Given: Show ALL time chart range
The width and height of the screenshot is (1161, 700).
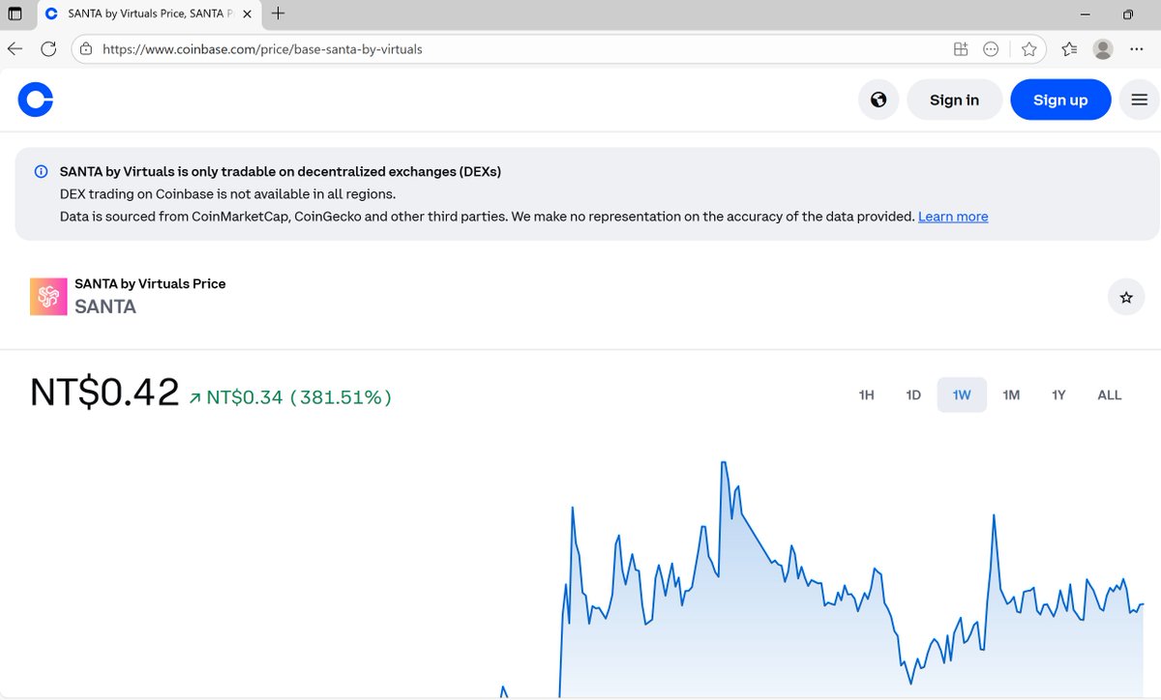Looking at the screenshot, I should click(x=1110, y=394).
